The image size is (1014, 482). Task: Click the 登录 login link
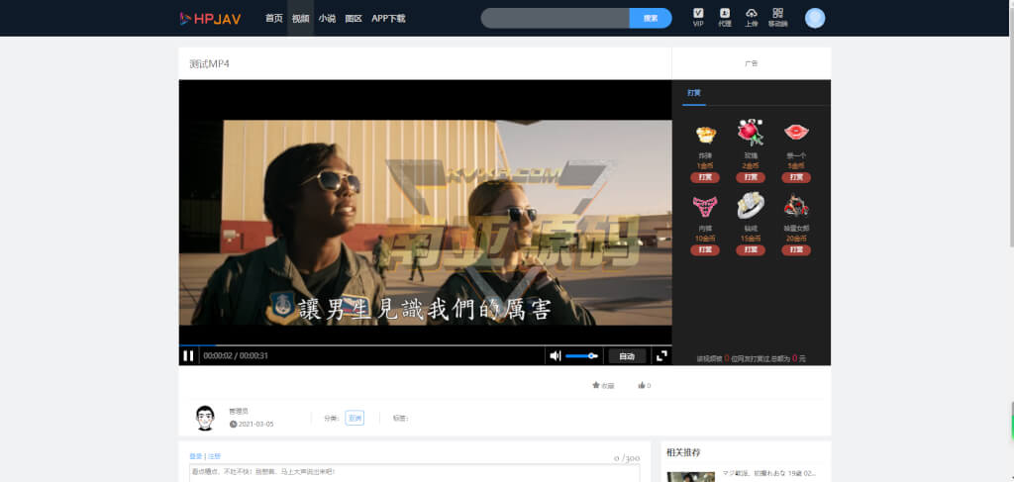pyautogui.click(x=195, y=456)
